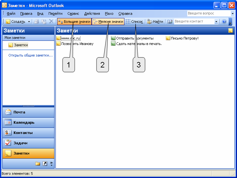Click note icon at right of Заметки header
The image size is (237, 178).
click(x=230, y=31)
